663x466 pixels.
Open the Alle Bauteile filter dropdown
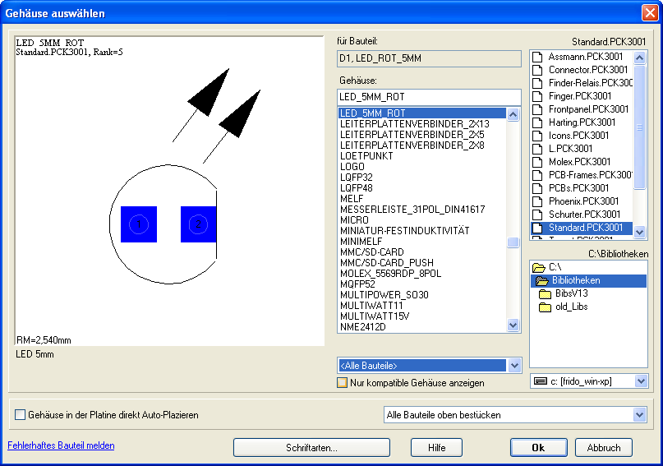click(x=514, y=366)
